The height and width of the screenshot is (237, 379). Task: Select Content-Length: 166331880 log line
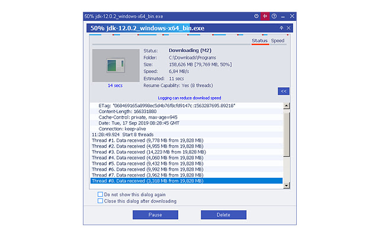[187, 111]
